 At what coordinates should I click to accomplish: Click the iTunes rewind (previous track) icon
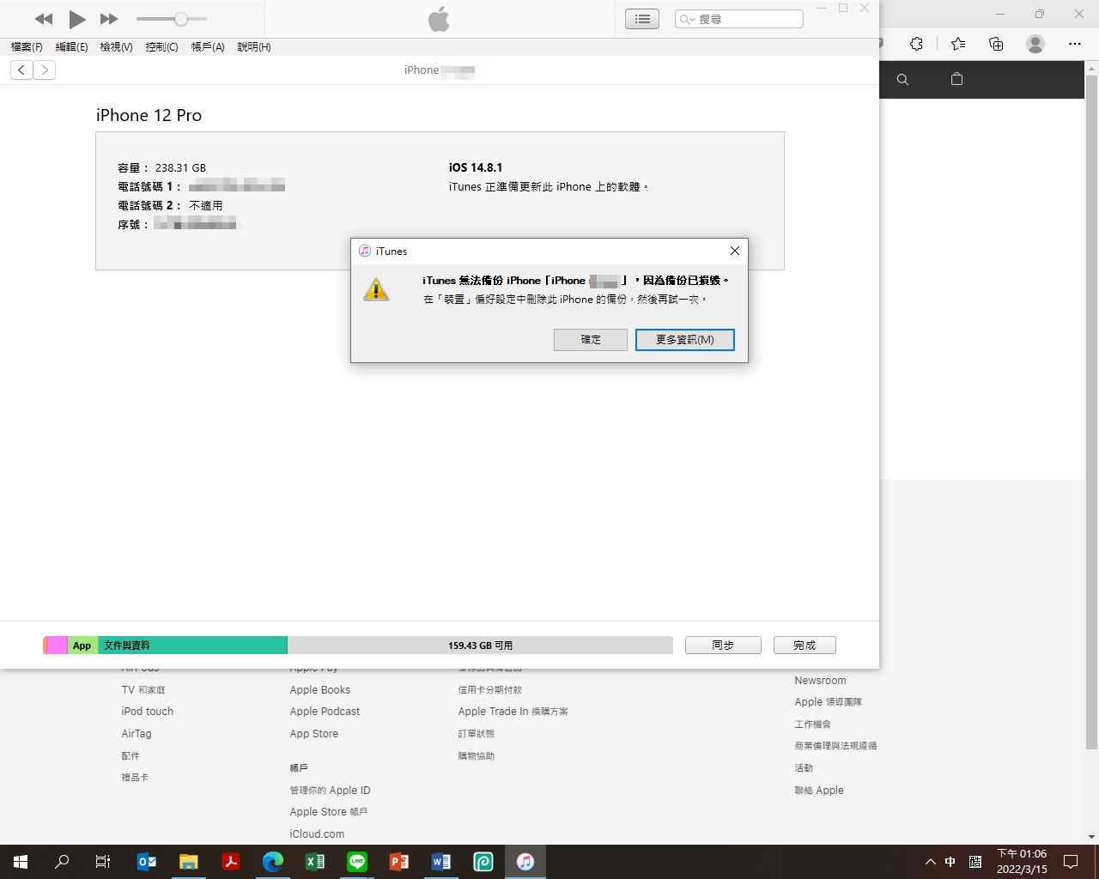pos(44,19)
